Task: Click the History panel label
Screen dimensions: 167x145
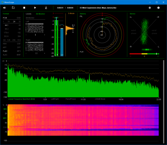Action: click(83, 14)
